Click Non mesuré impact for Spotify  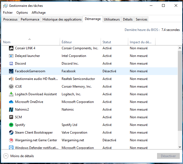tap(139, 125)
